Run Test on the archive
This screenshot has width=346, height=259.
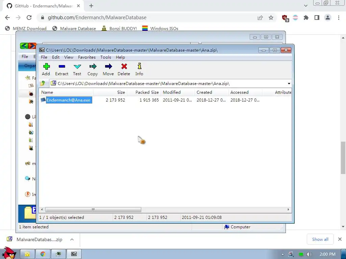(x=77, y=69)
